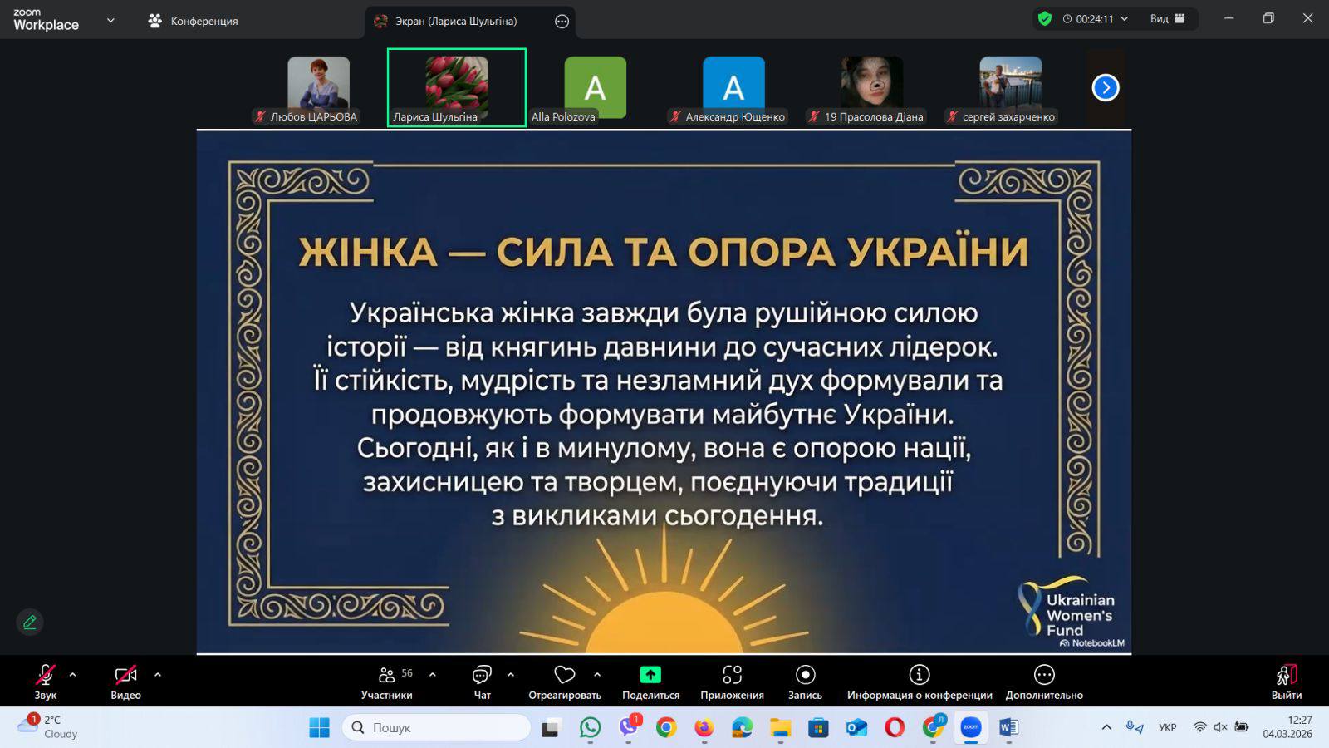The width and height of the screenshot is (1329, 748).
Task: Change layout using Вид button
Action: [1167, 19]
